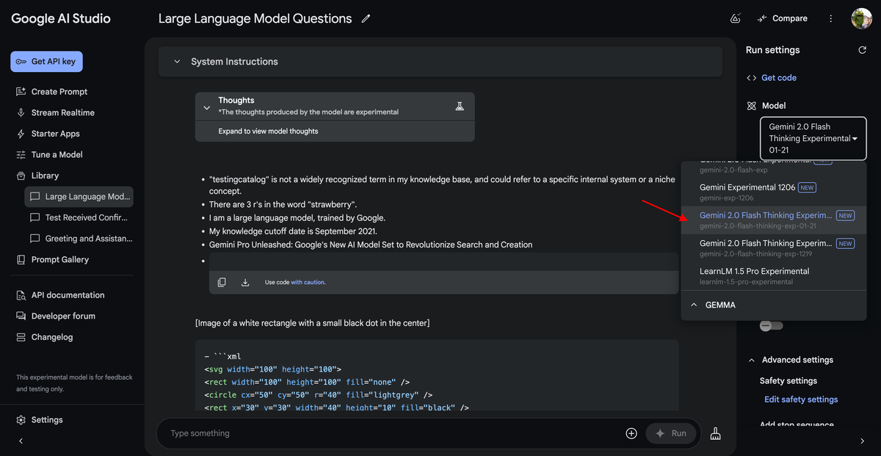
Task: Open the Model selection dropdown
Action: [x=813, y=138]
